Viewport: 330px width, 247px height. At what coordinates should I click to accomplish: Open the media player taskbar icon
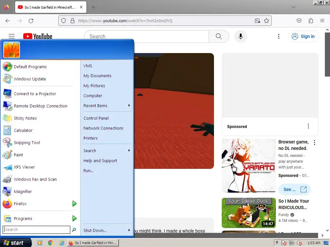(39, 243)
